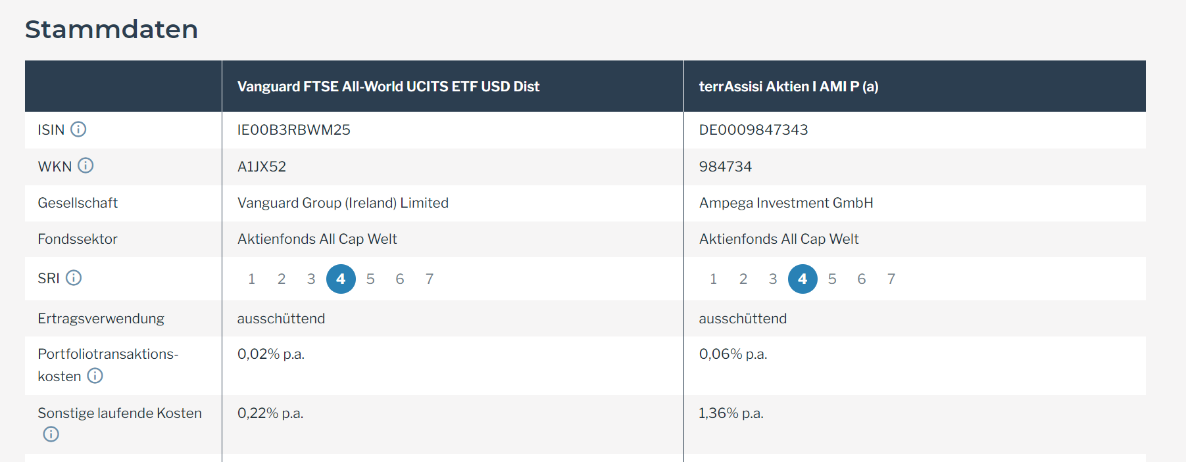
Task: Click the SRI info icon
Action: click(74, 278)
